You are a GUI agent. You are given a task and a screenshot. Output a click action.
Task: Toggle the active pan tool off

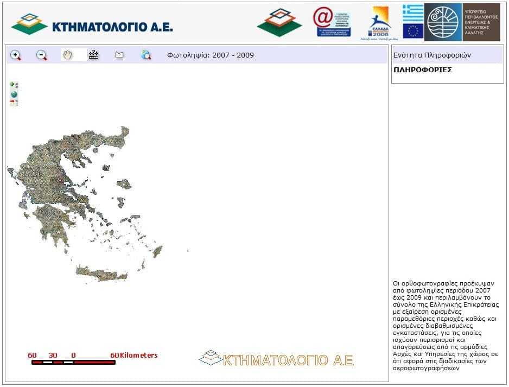click(x=68, y=54)
